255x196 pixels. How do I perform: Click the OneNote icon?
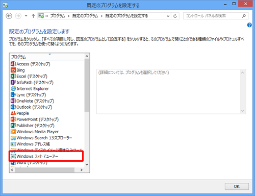tap(13, 101)
